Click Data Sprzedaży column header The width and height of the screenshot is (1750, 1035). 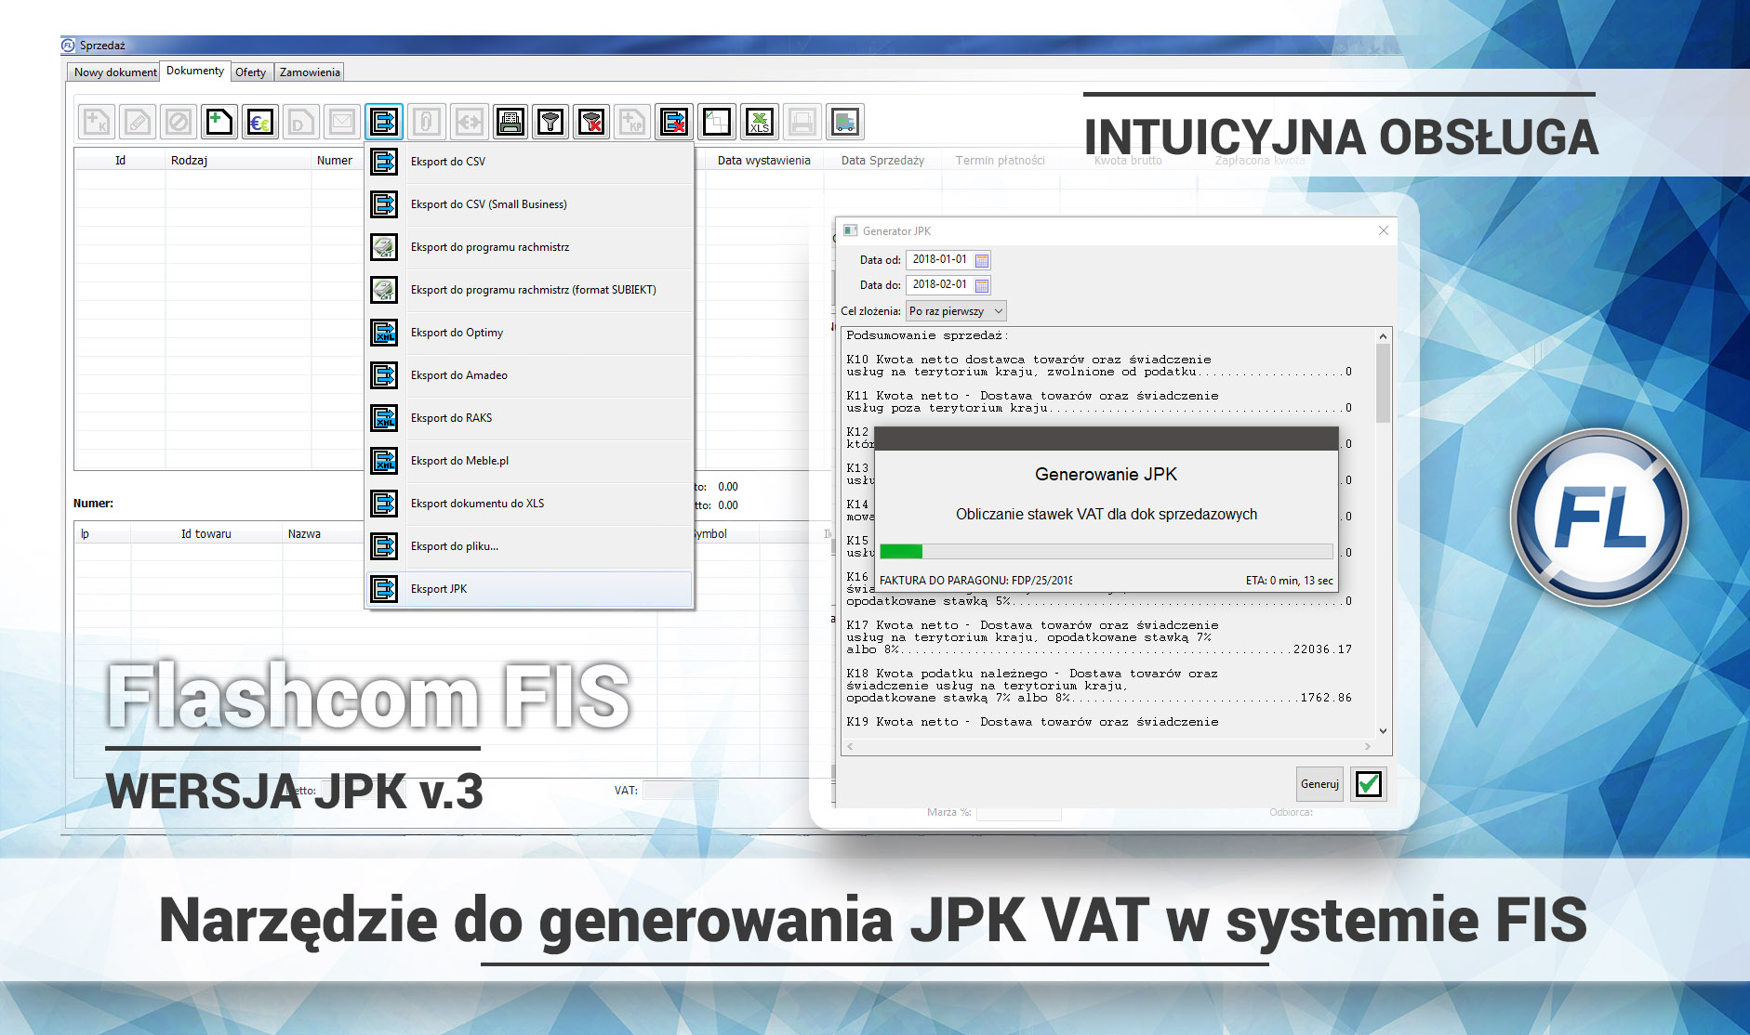coord(882,161)
